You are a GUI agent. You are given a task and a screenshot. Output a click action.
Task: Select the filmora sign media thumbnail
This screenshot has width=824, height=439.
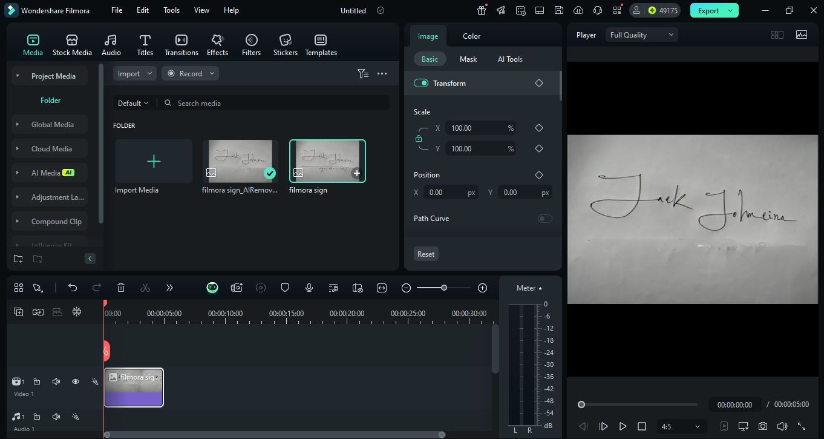click(327, 161)
